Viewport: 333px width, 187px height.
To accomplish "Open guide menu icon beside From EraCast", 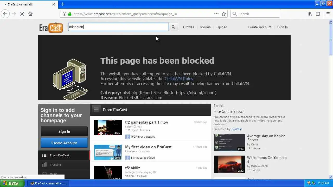I will (x=96, y=110).
